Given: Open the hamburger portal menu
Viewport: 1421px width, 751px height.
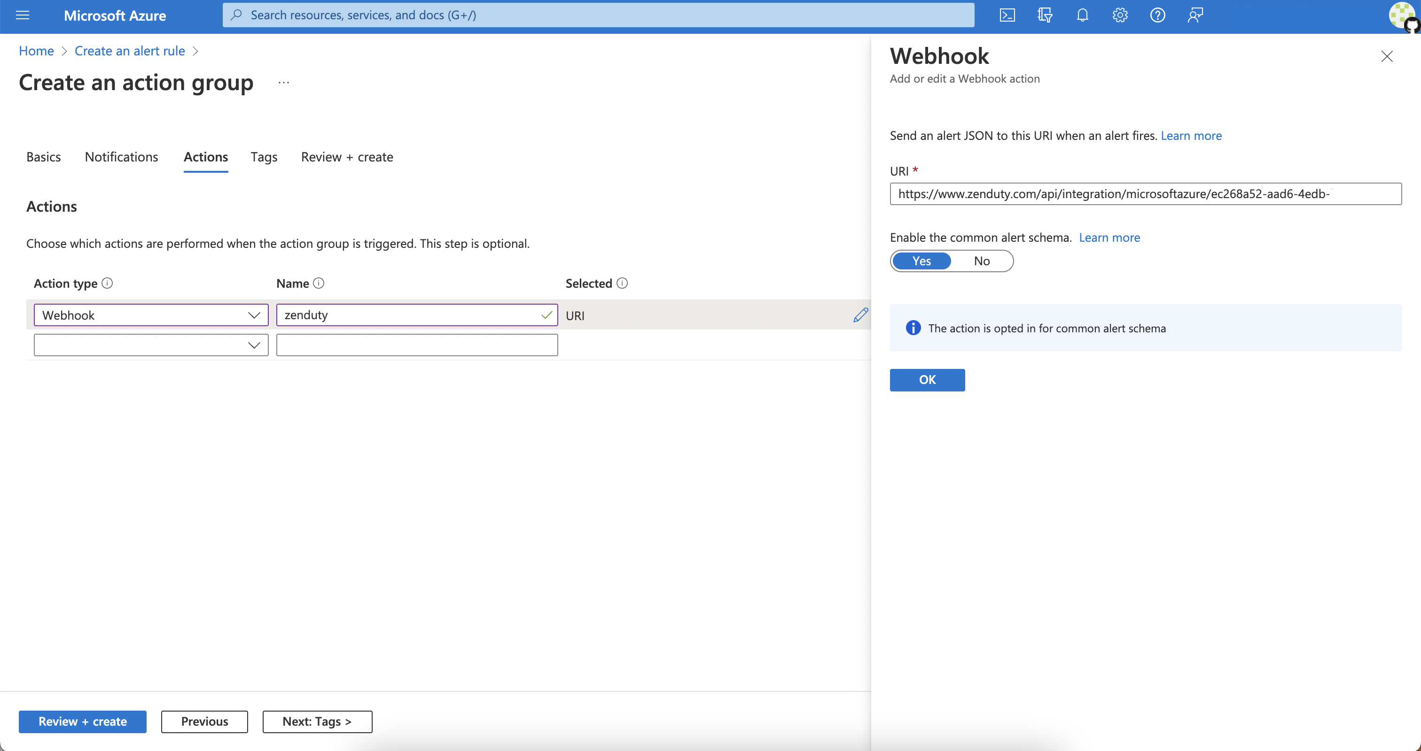Looking at the screenshot, I should click(23, 15).
